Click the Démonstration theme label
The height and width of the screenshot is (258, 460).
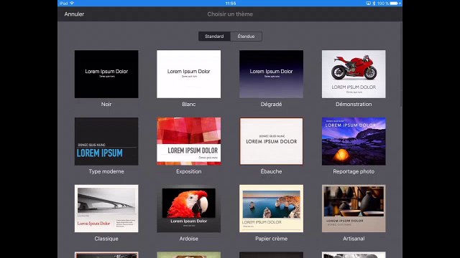point(354,104)
